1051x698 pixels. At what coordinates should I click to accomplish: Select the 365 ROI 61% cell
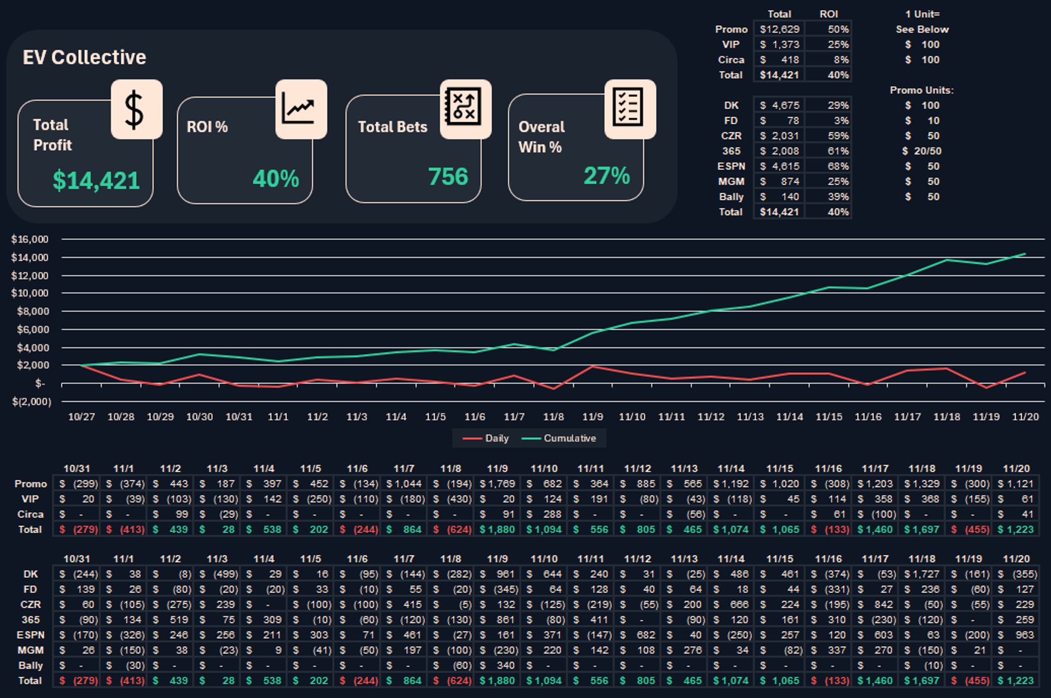pyautogui.click(x=829, y=151)
